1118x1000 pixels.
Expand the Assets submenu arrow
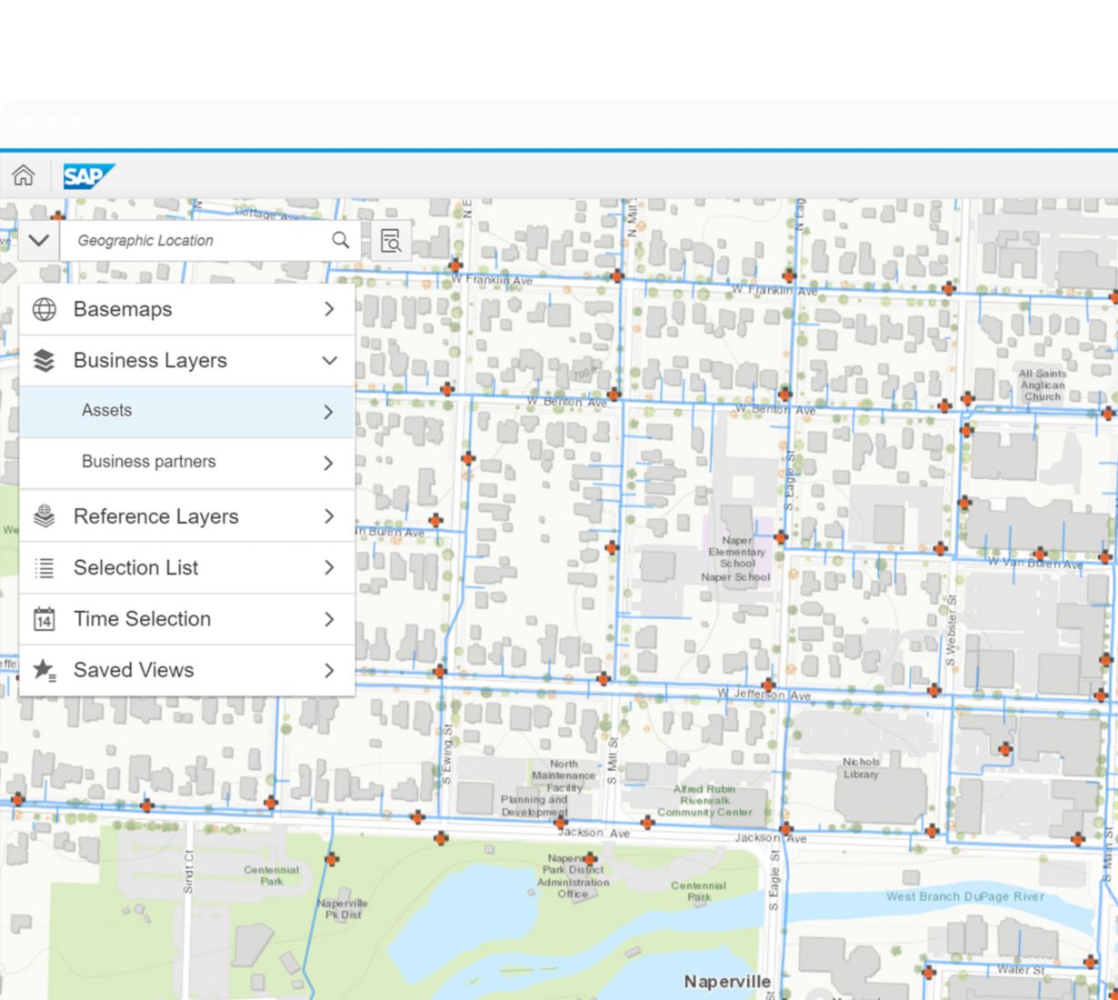coord(328,412)
